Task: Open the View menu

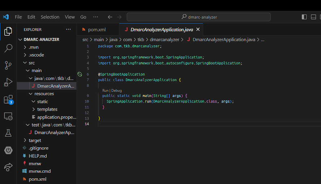Action: [70, 17]
